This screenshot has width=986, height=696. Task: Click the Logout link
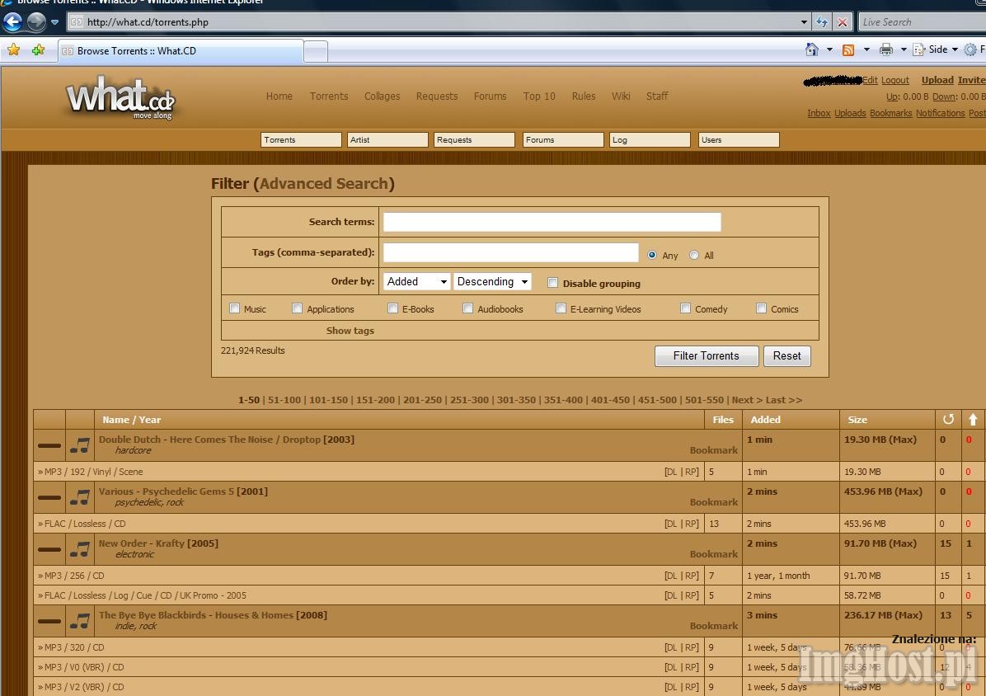895,80
